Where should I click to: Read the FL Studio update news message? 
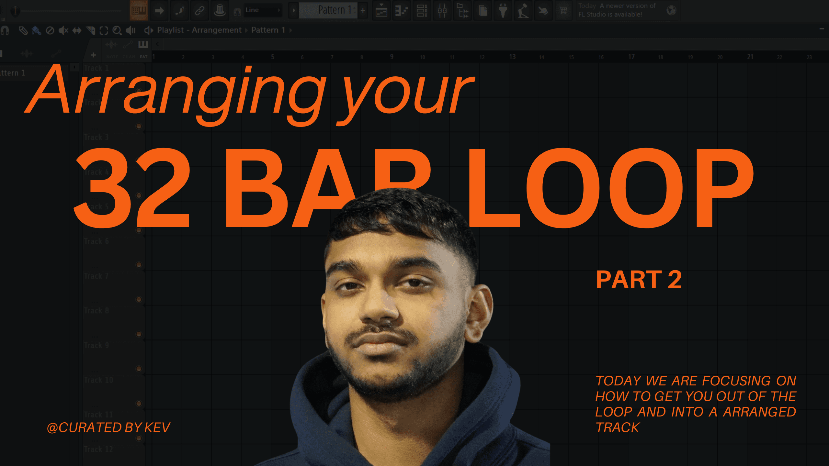[617, 10]
